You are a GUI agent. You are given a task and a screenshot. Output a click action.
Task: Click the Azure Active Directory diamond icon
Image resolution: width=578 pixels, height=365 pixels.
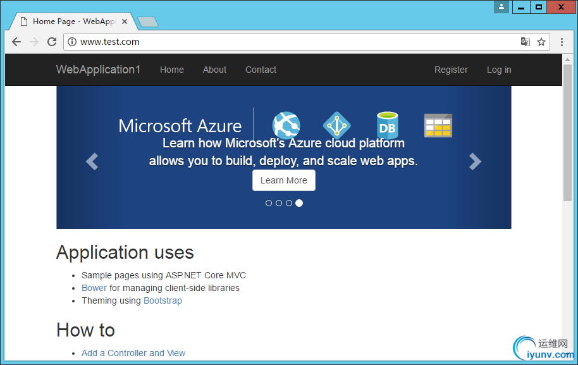click(336, 125)
